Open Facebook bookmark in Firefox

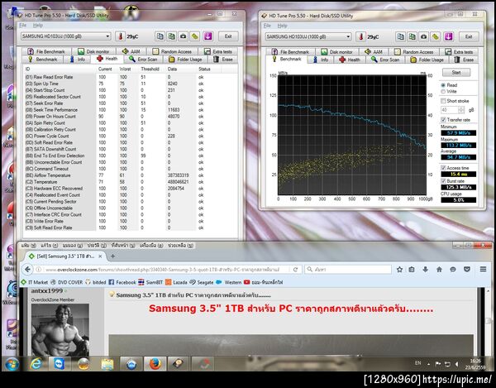click(122, 282)
